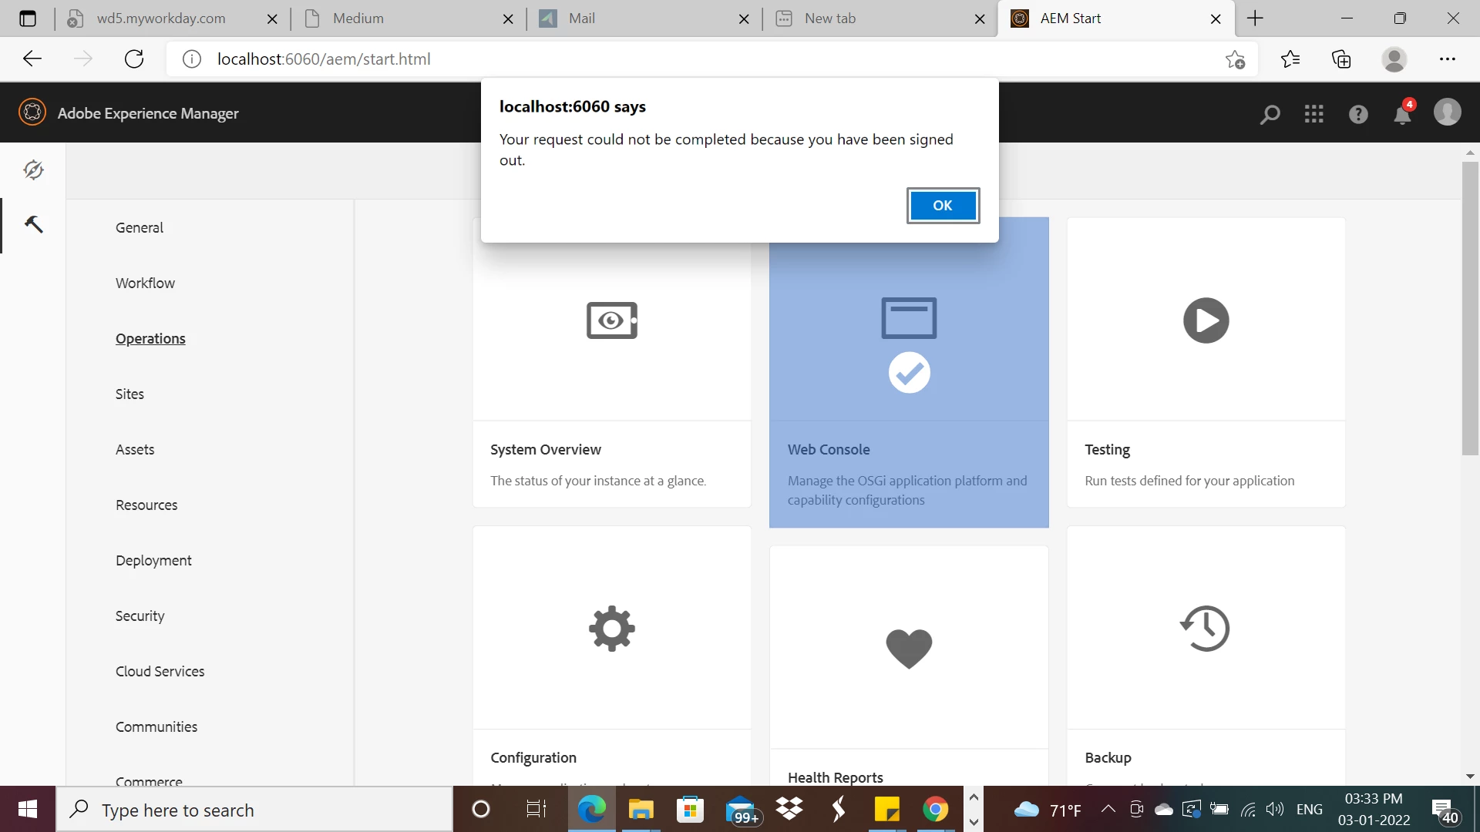Open notifications bell with badge
This screenshot has height=832, width=1480.
(1402, 114)
